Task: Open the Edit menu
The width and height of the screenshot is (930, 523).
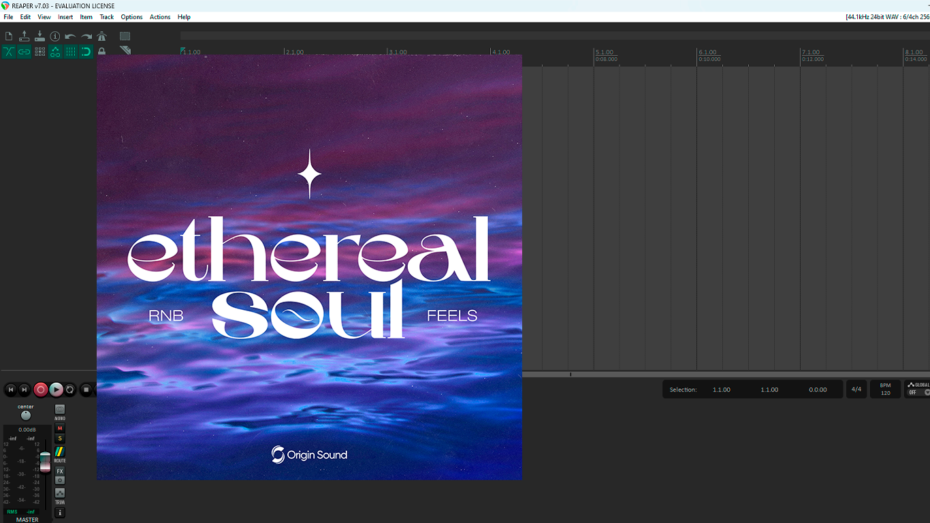Action: tap(25, 17)
